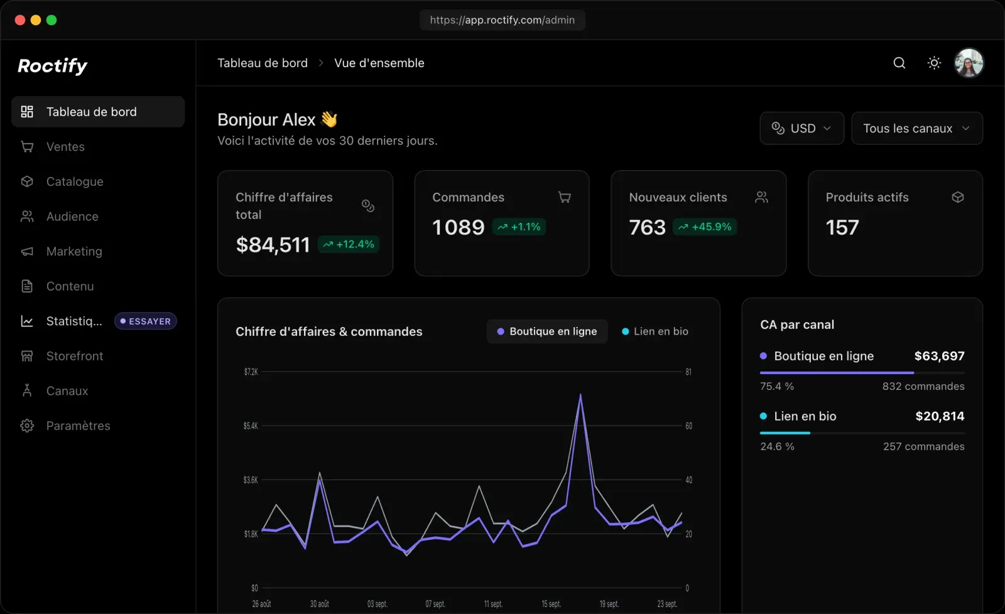Select the Lien en bio chart toggle
The image size is (1005, 614).
coord(655,331)
